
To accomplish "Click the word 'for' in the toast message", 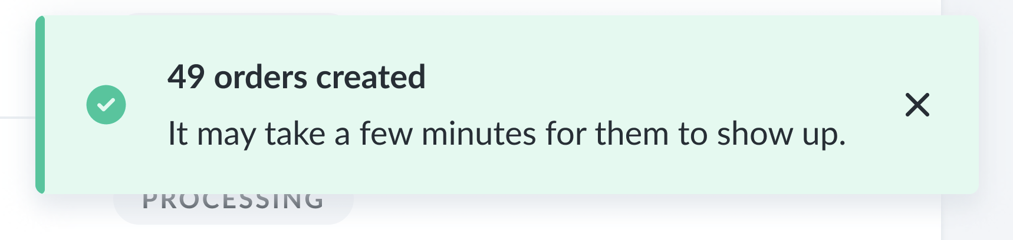I will (565, 134).
